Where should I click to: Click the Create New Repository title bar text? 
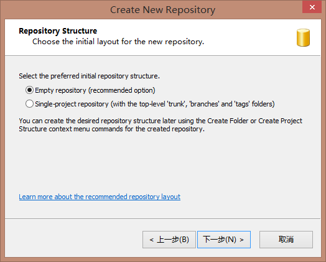pos(162,10)
